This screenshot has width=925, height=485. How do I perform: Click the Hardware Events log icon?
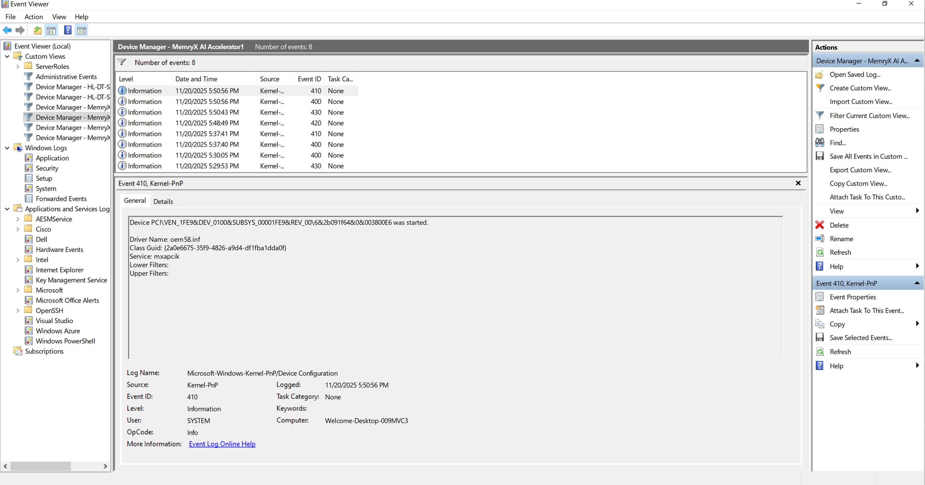tap(28, 249)
